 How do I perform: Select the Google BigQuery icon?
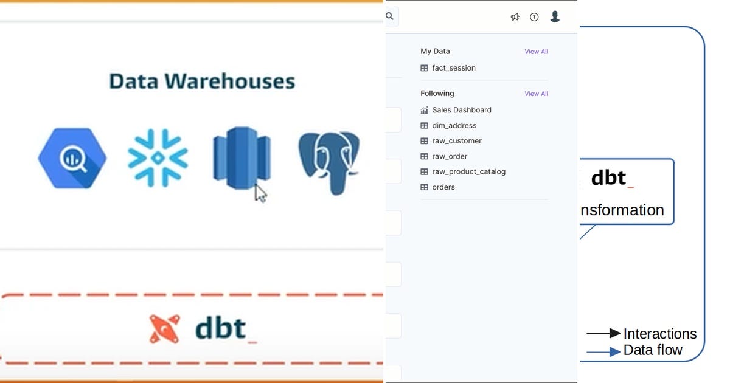click(72, 158)
